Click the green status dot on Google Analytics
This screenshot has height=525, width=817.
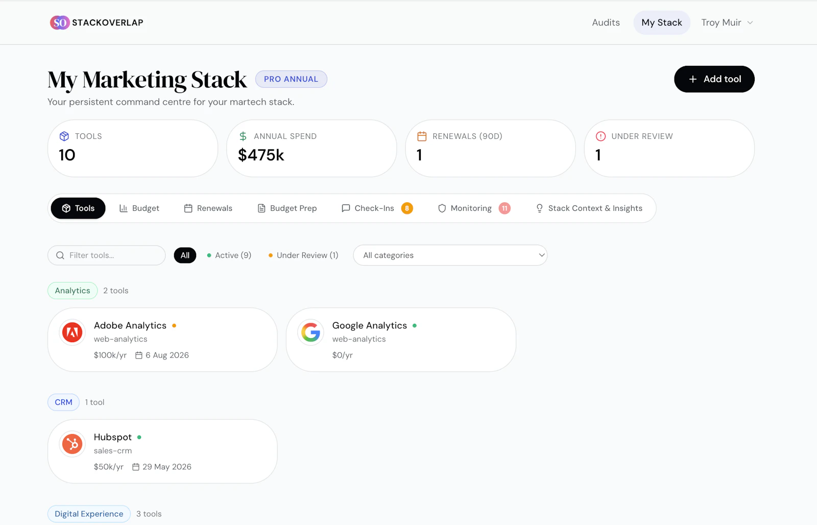click(415, 326)
